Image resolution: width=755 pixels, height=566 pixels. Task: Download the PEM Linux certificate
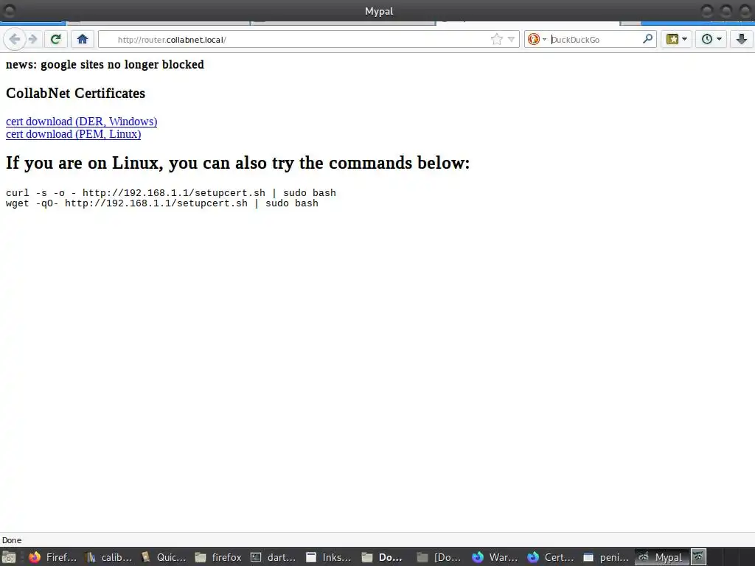(73, 134)
